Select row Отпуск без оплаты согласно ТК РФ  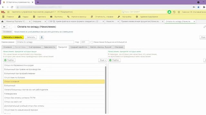click(x=54, y=98)
